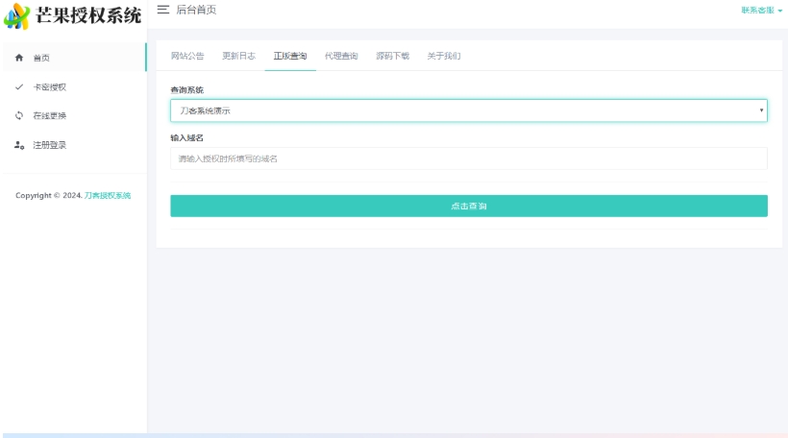Click the user icon beside 注册登录
Viewport: 788px width, 438px height.
(x=19, y=145)
